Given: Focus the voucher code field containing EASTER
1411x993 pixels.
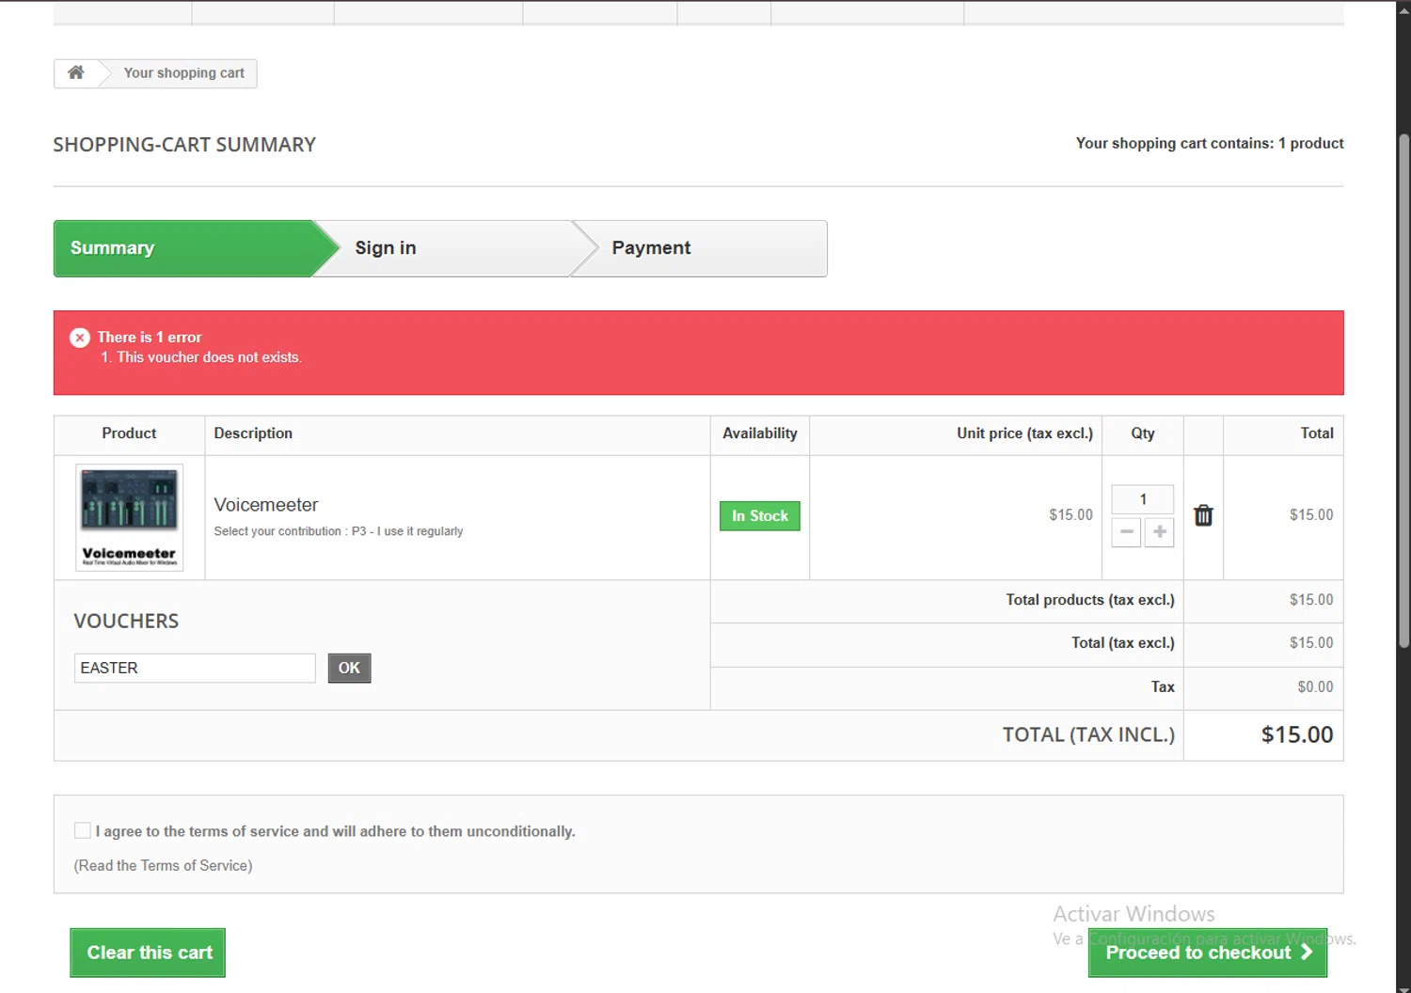Looking at the screenshot, I should click(x=195, y=668).
